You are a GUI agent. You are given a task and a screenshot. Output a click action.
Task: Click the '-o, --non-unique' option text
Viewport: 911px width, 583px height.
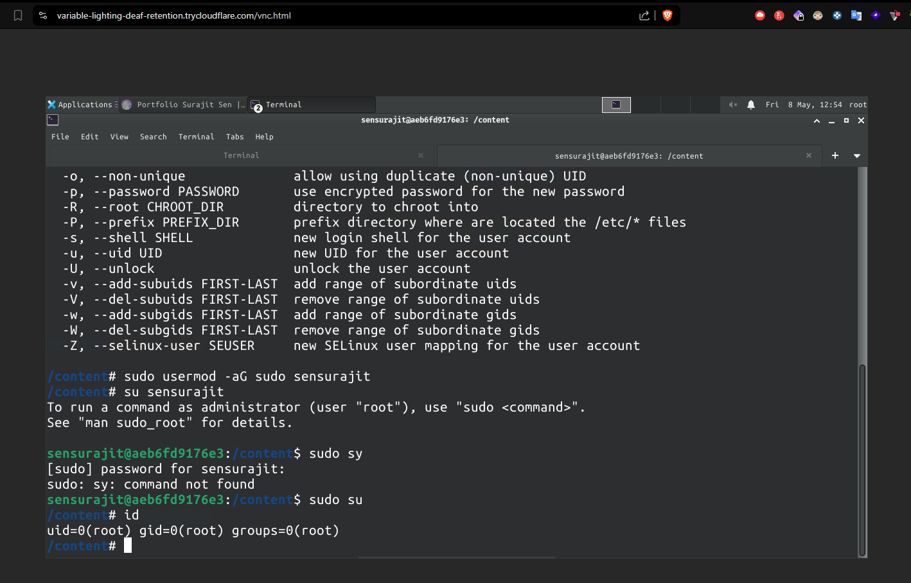124,176
